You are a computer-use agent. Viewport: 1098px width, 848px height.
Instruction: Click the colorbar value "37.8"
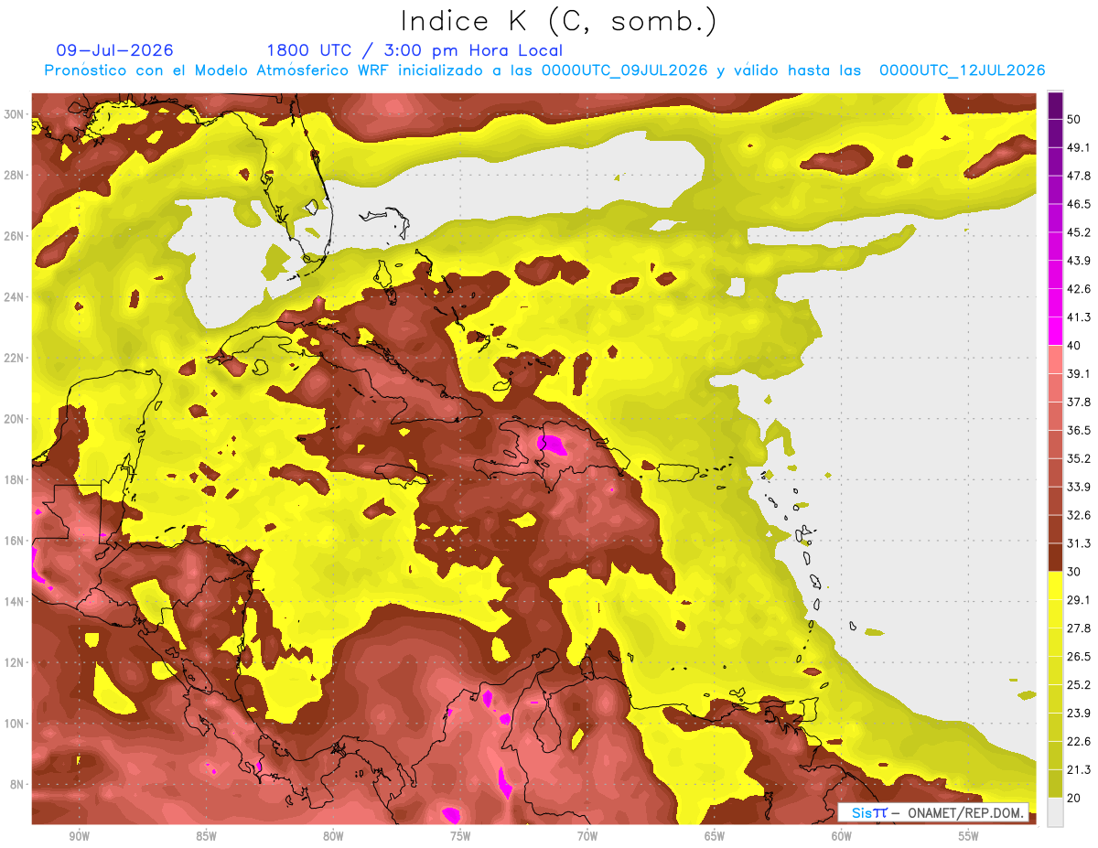point(1079,402)
